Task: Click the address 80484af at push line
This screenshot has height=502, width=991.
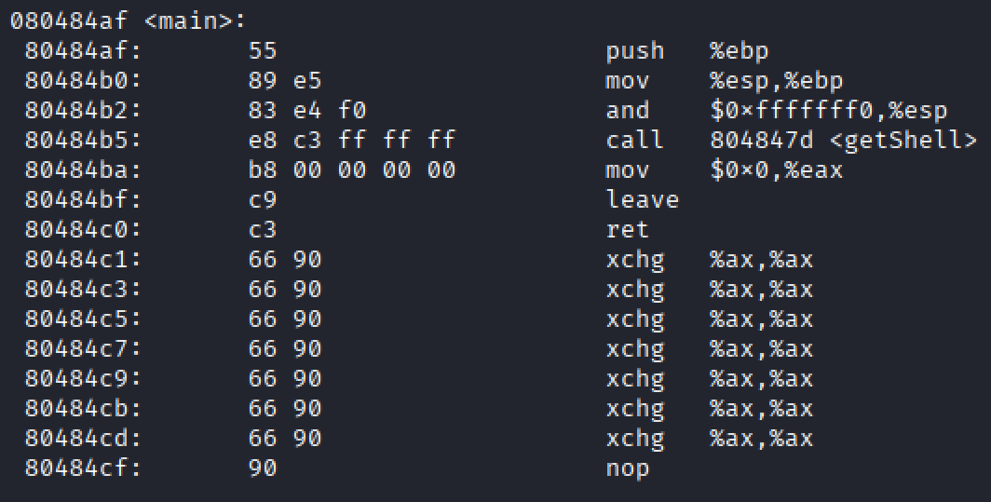Action: 82,50
